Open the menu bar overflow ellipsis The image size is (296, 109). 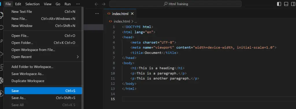(78, 4)
